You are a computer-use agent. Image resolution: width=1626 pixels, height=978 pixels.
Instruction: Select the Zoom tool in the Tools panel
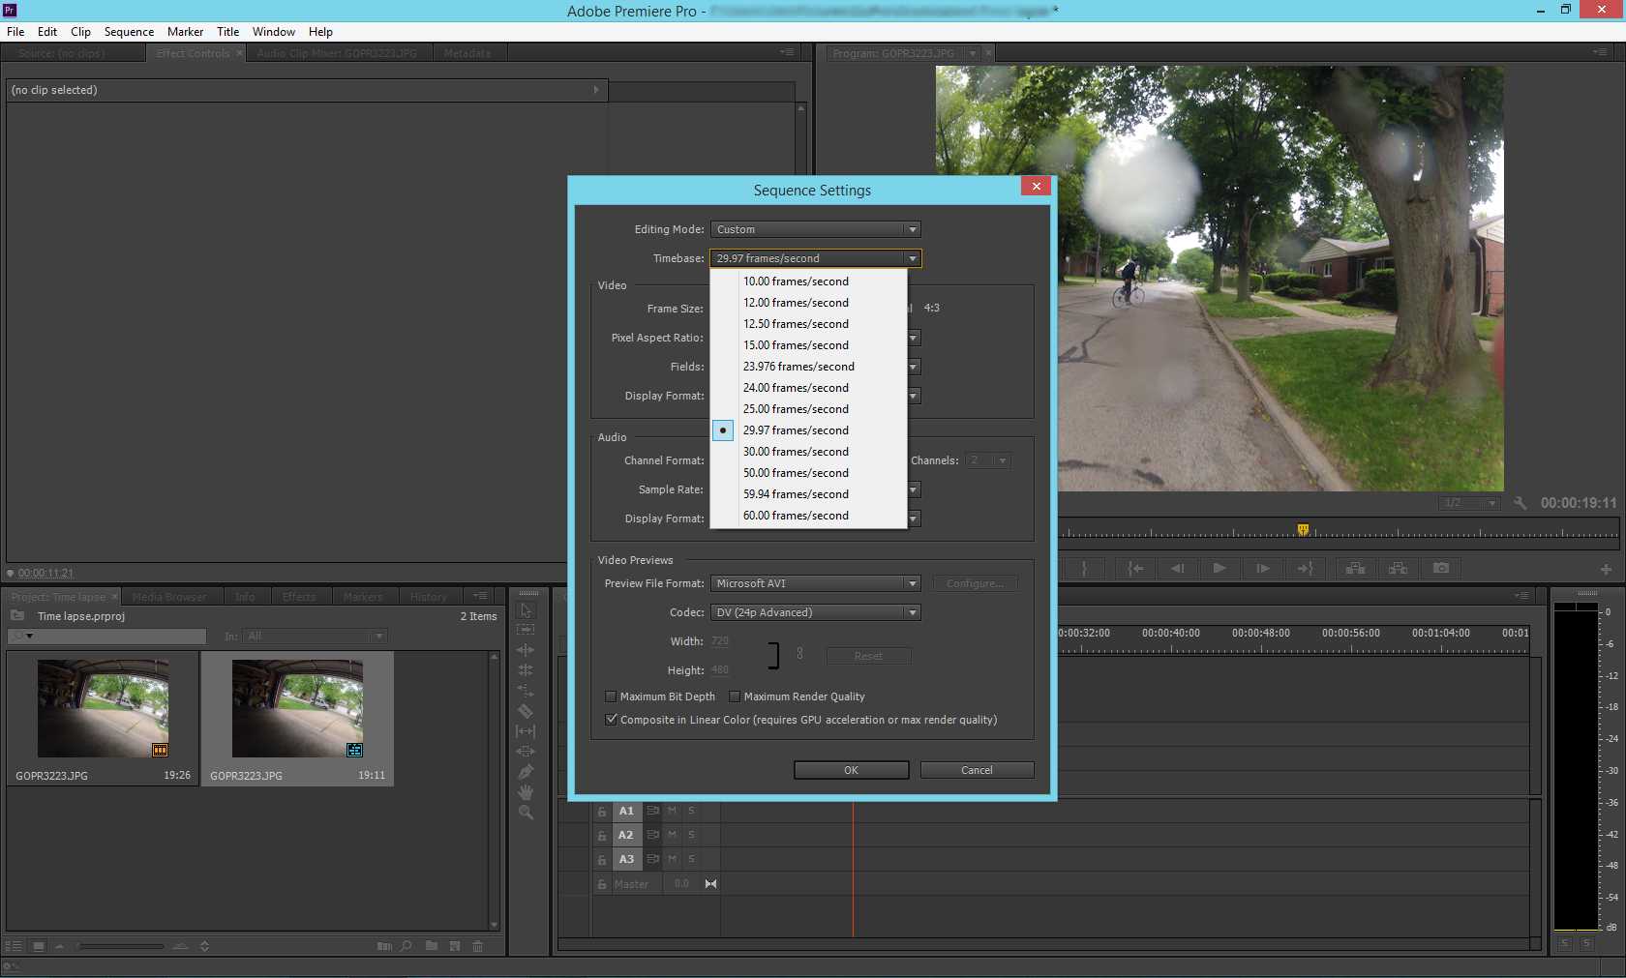tap(526, 813)
